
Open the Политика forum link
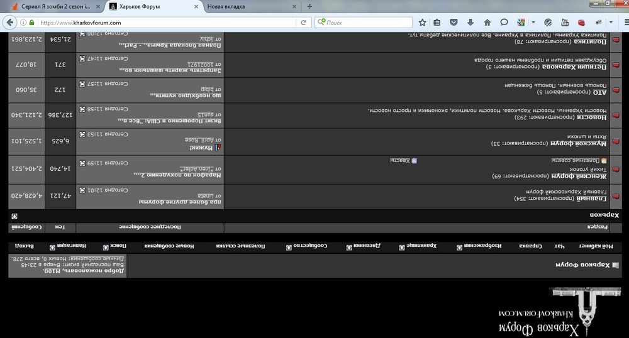[590, 41]
